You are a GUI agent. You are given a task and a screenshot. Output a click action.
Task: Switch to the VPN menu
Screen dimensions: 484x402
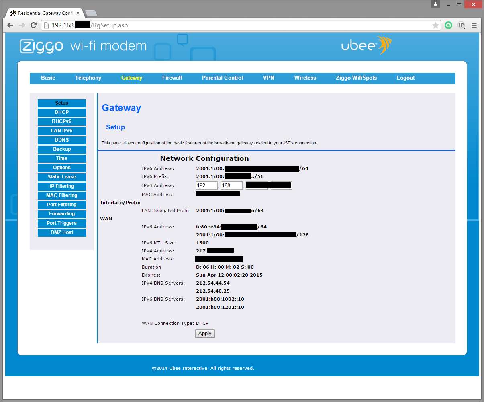pyautogui.click(x=268, y=78)
